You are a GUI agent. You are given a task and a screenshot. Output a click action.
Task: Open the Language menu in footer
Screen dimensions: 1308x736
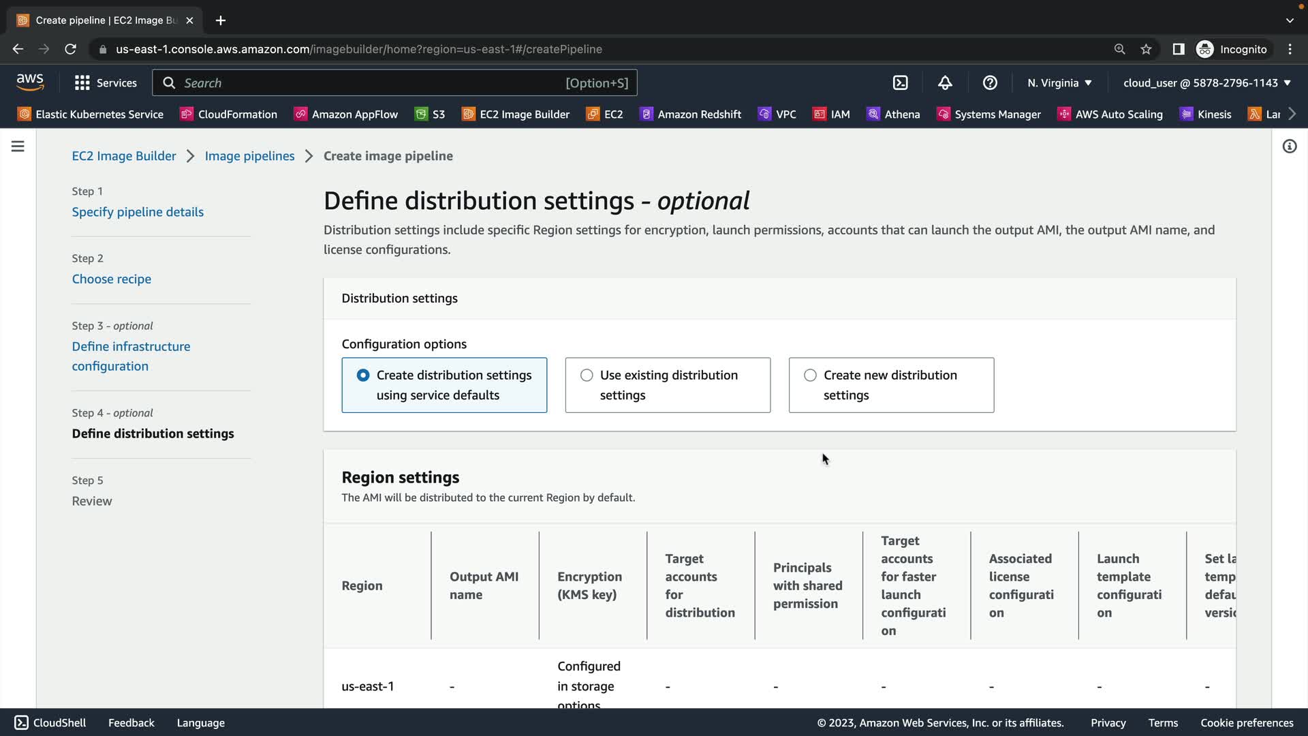pos(200,722)
